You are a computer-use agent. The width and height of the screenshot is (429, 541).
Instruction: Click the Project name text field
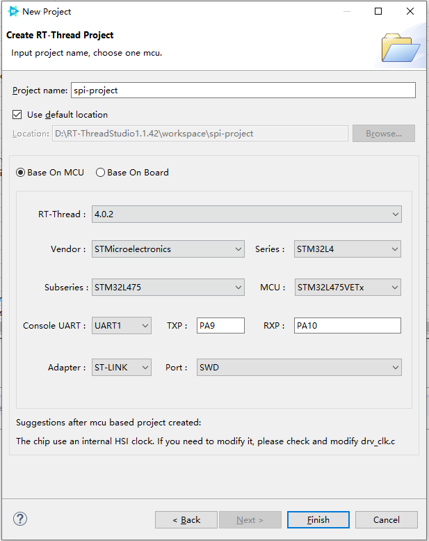243,91
